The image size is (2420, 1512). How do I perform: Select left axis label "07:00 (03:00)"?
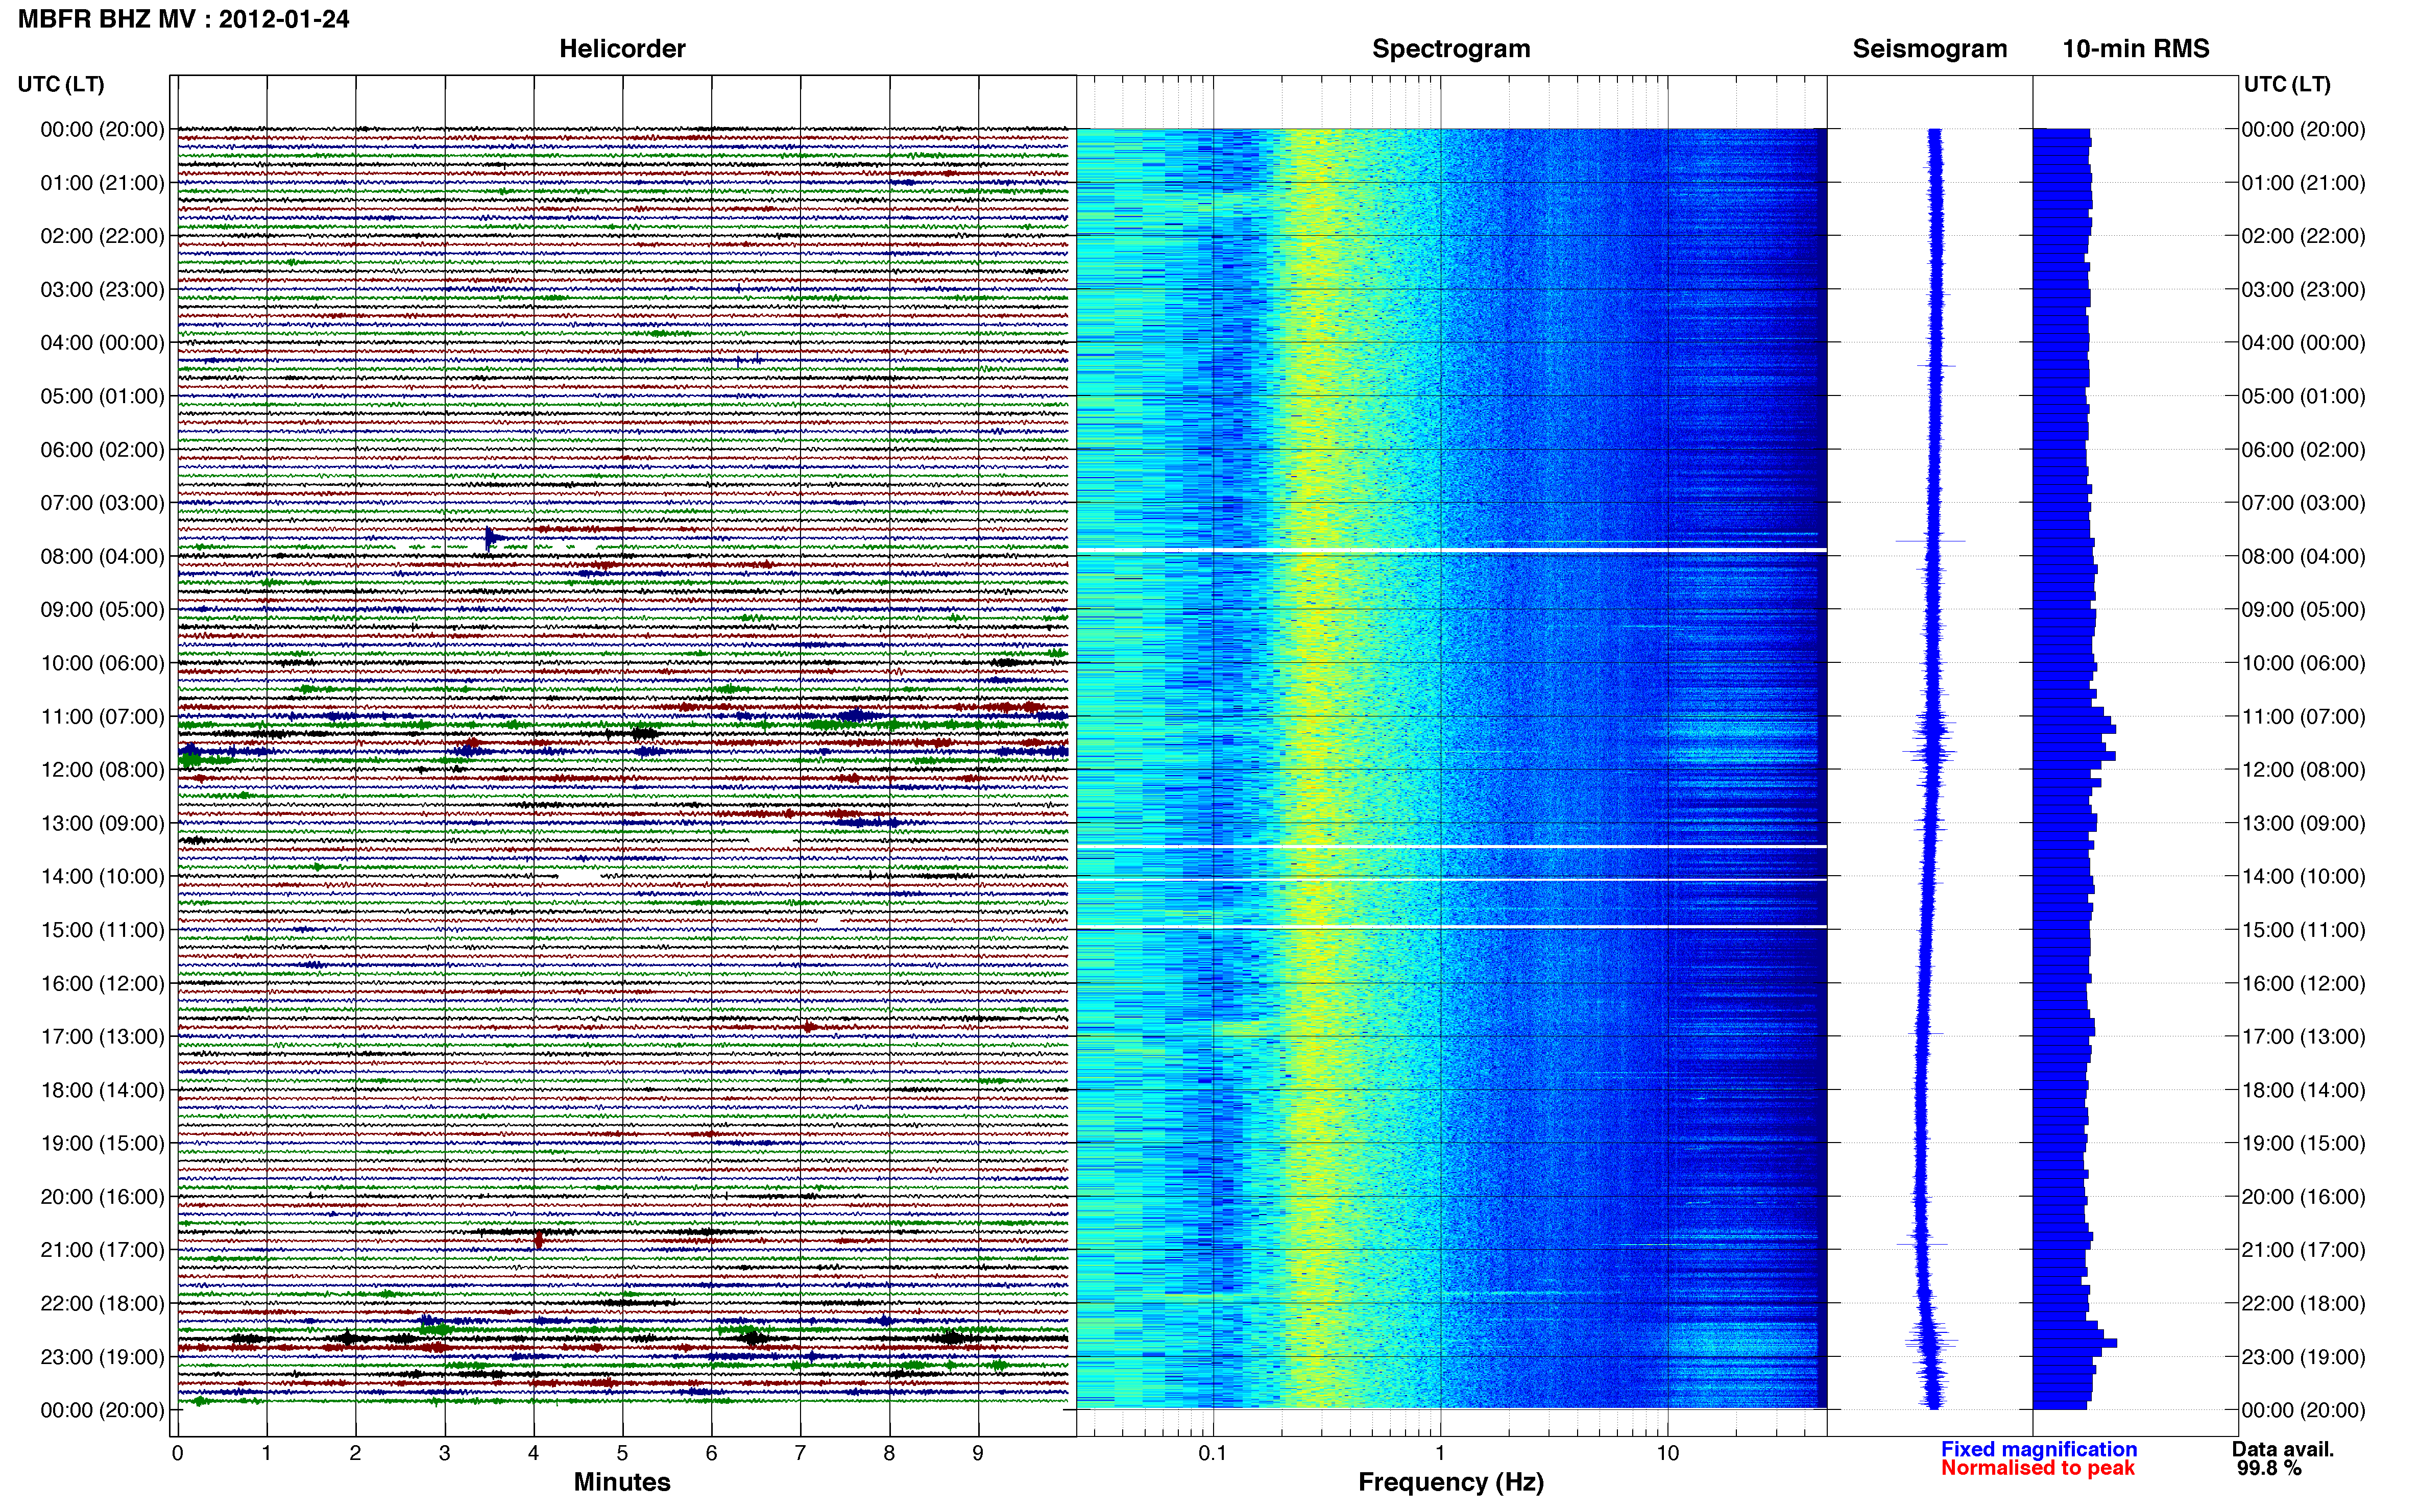point(102,503)
